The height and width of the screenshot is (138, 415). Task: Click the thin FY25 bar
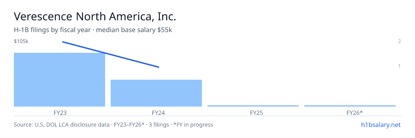click(x=253, y=106)
